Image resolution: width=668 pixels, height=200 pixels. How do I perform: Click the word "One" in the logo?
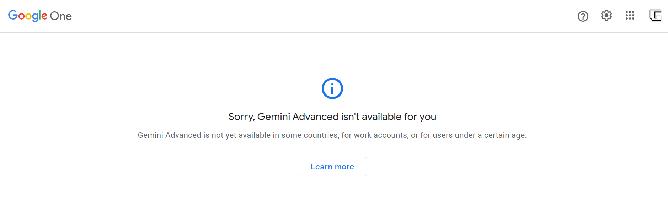(61, 16)
